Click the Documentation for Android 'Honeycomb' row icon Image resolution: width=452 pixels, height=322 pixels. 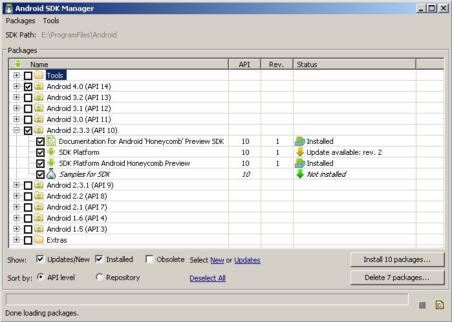(x=51, y=141)
